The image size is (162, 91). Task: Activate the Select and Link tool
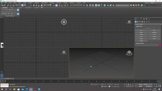[8, 5]
